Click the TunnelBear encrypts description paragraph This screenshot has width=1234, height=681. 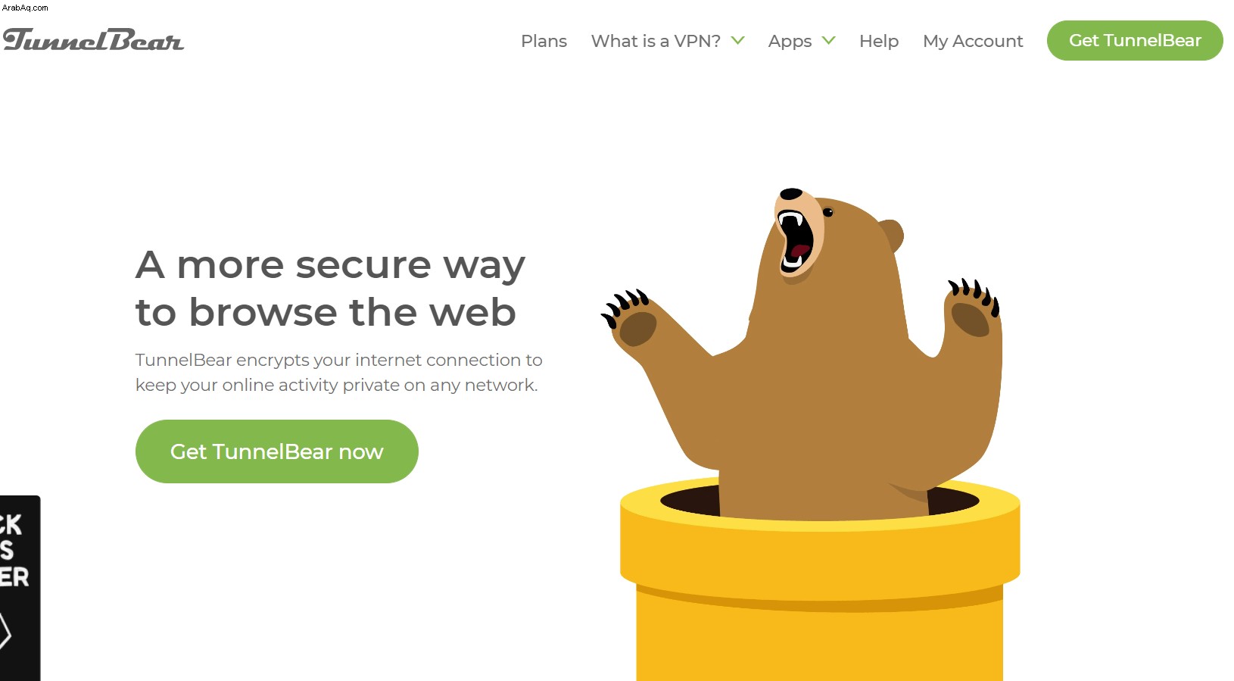pyautogui.click(x=338, y=372)
